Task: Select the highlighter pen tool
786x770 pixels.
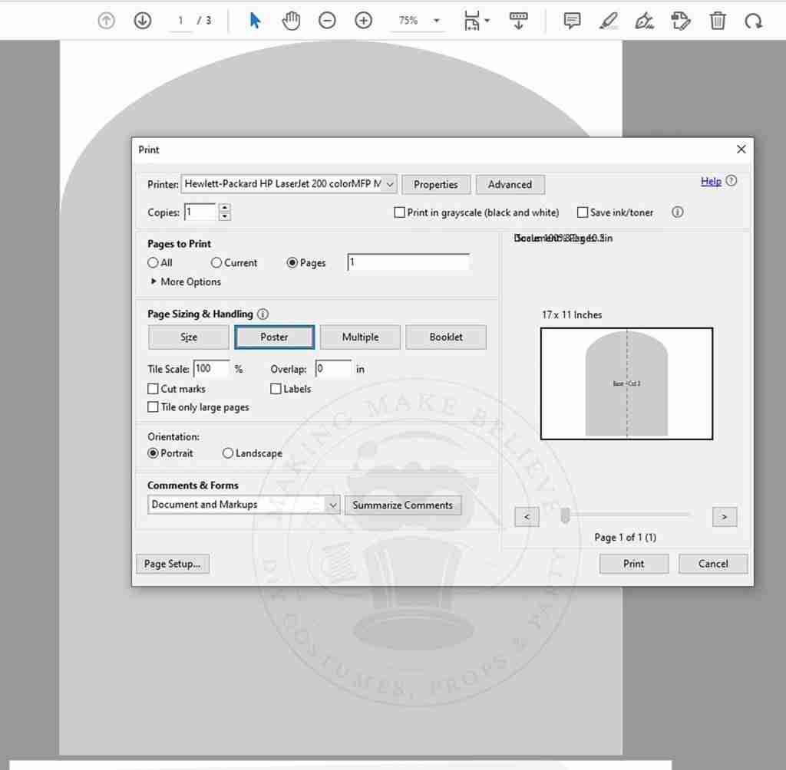Action: point(608,21)
